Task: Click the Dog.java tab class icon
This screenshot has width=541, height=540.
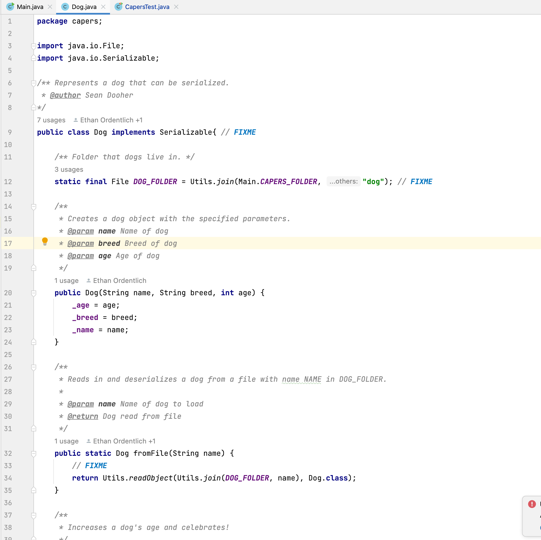Action: point(65,7)
